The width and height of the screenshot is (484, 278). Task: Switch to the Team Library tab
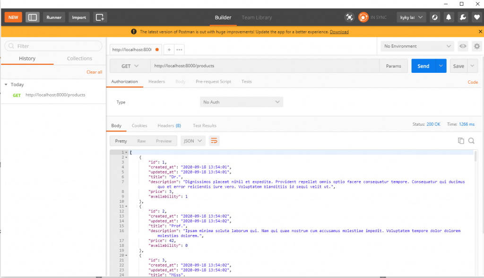[x=257, y=17]
